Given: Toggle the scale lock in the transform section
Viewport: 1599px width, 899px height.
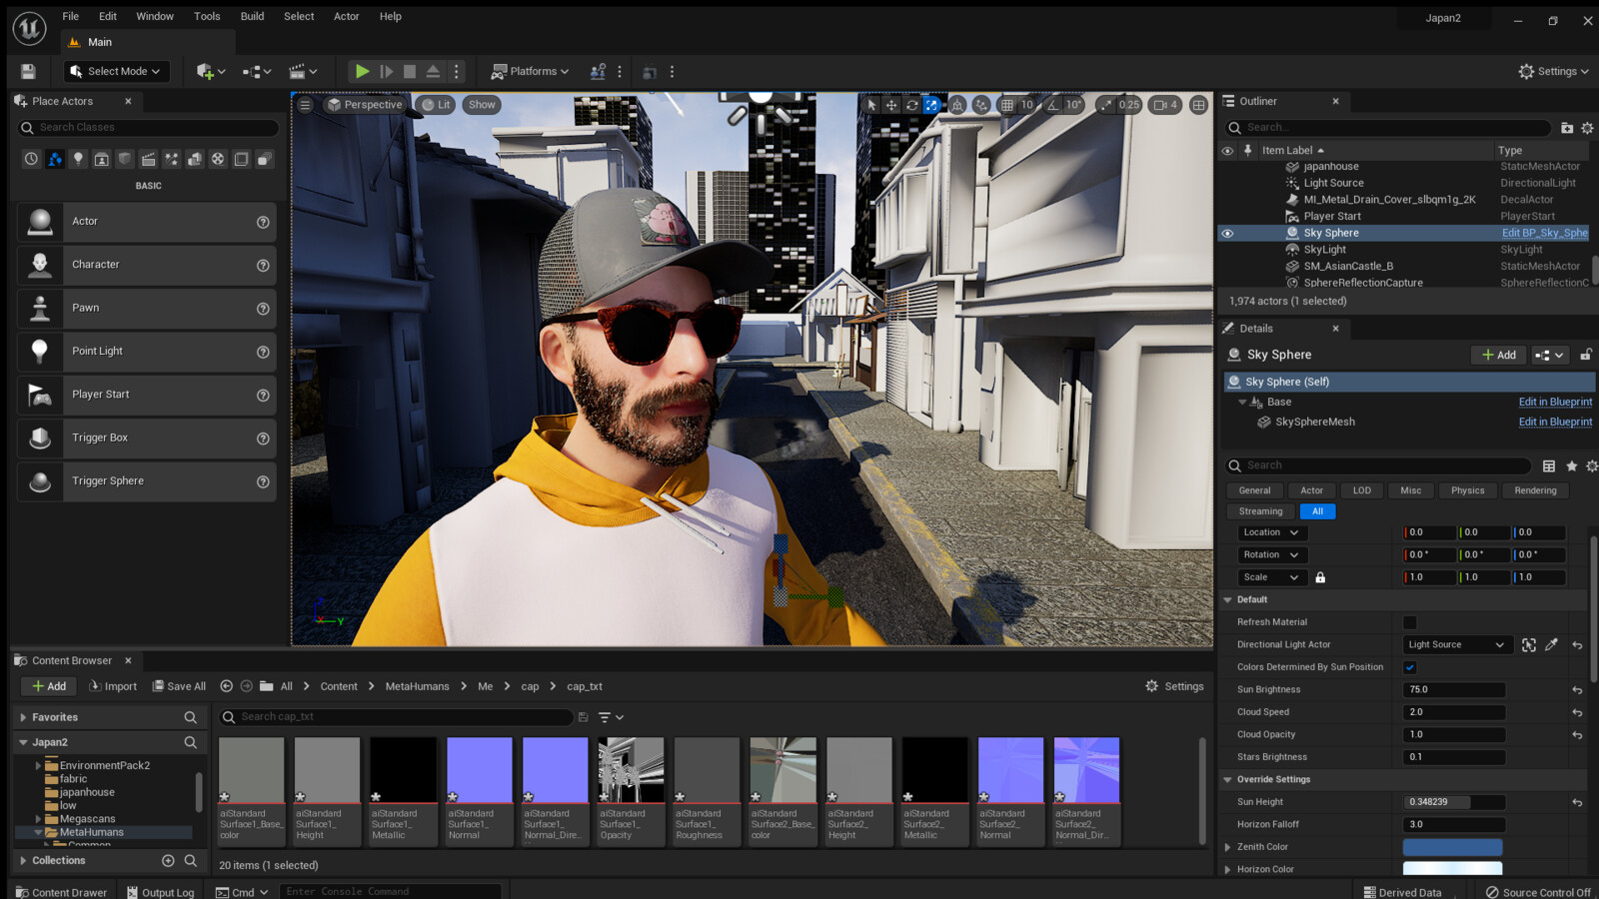Looking at the screenshot, I should pyautogui.click(x=1320, y=576).
